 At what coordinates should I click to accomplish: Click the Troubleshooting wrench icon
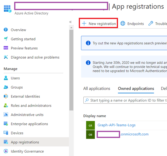pyautogui.click(x=151, y=23)
